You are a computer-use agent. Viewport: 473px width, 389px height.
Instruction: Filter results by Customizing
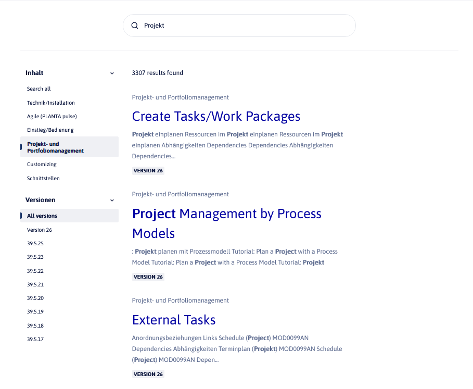click(42, 165)
